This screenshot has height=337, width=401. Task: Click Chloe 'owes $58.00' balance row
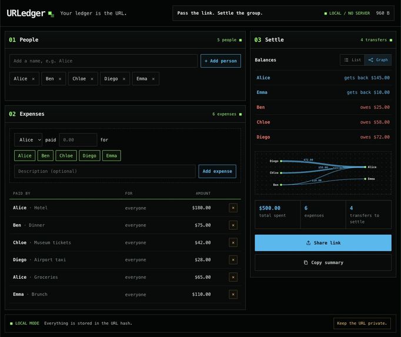click(x=323, y=122)
